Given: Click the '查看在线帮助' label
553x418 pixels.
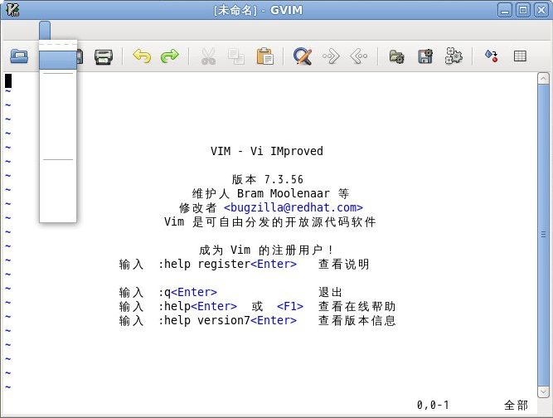Looking at the screenshot, I should 357,306.
